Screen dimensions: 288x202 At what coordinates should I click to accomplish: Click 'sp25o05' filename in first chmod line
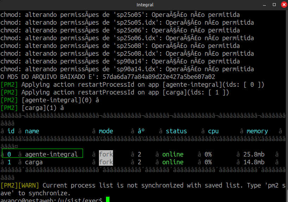(x=129, y=15)
